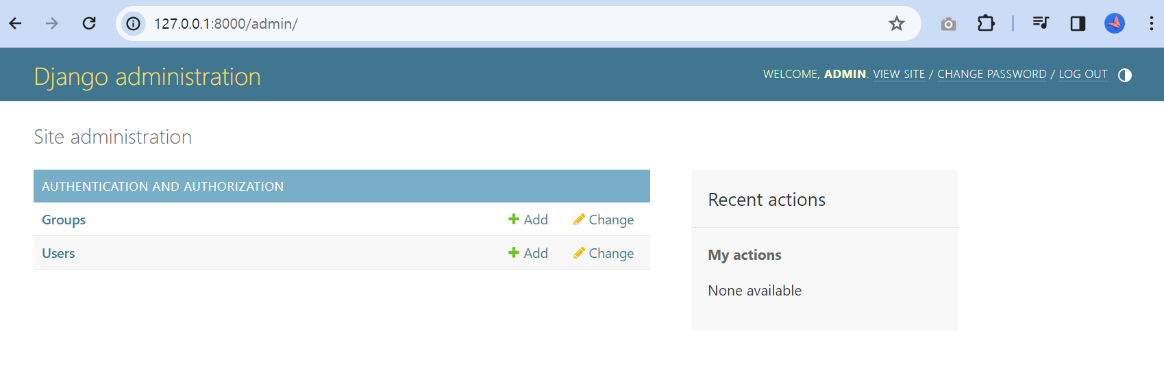
Task: Click the My actions subheading
Action: point(745,255)
